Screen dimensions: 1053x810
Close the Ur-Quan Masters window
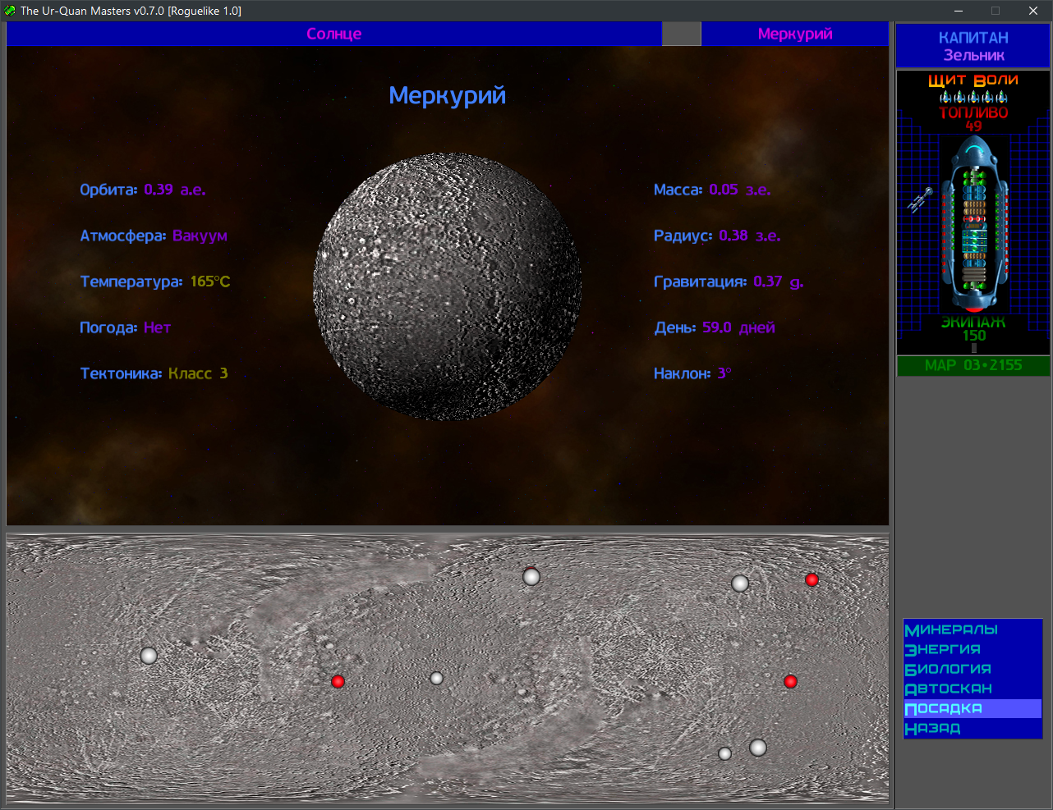1033,11
